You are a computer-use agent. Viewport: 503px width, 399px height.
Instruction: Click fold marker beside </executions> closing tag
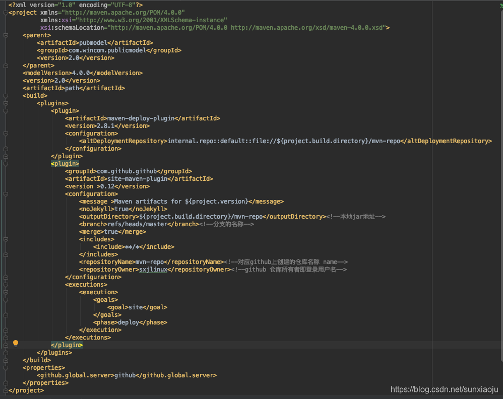pyautogui.click(x=6, y=338)
